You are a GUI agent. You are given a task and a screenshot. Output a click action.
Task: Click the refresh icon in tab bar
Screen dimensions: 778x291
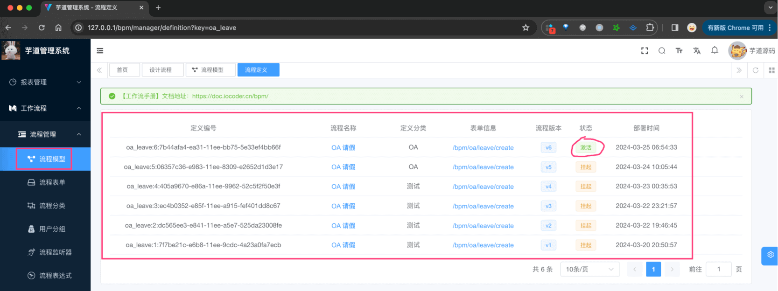(x=755, y=70)
